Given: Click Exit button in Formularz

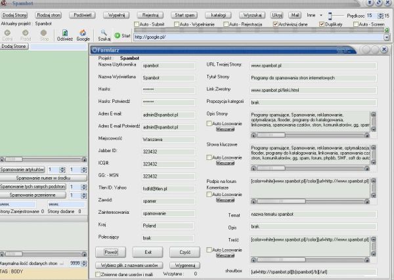Looking at the screenshot, I should point(148,252).
